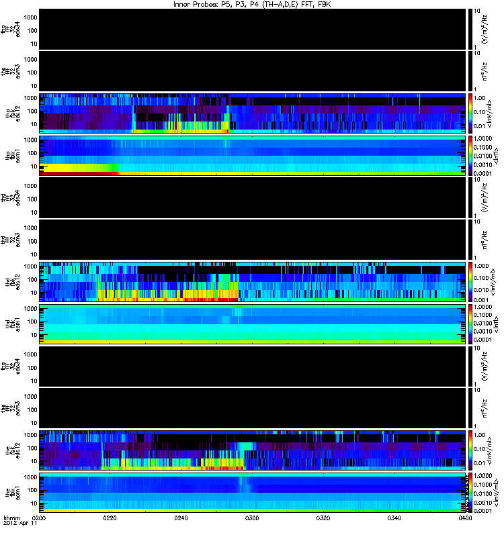
Task: Click the black color bar of thd fff scm3
Action: click(x=470, y=240)
